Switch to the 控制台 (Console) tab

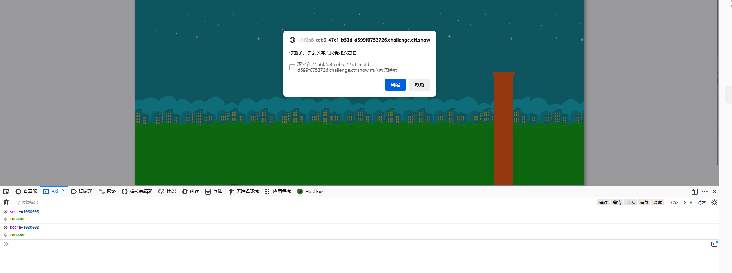tap(54, 192)
